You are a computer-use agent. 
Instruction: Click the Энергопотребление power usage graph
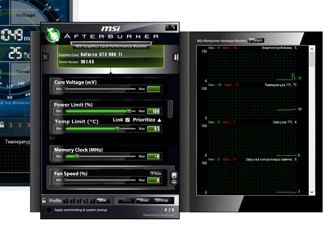pyautogui.click(x=252, y=66)
